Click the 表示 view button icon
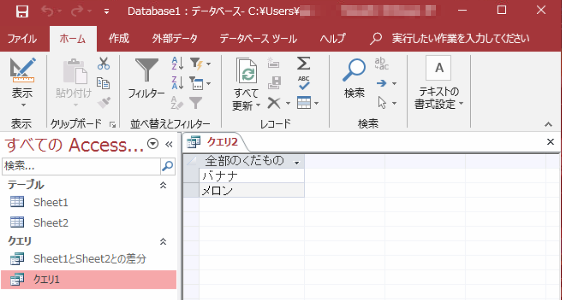562x300 pixels. point(22,69)
